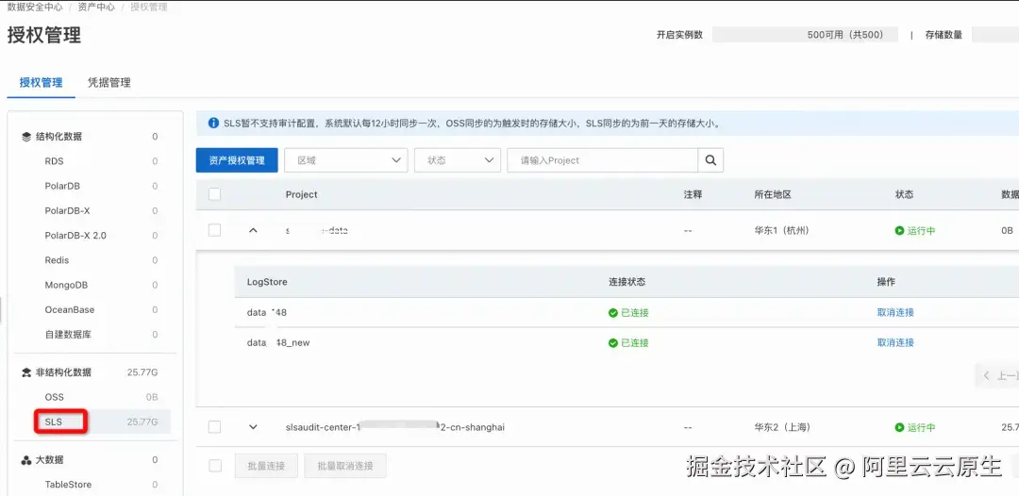This screenshot has width=1019, height=496.
Task: Click the info icon in the SLS notice
Action: pos(213,123)
